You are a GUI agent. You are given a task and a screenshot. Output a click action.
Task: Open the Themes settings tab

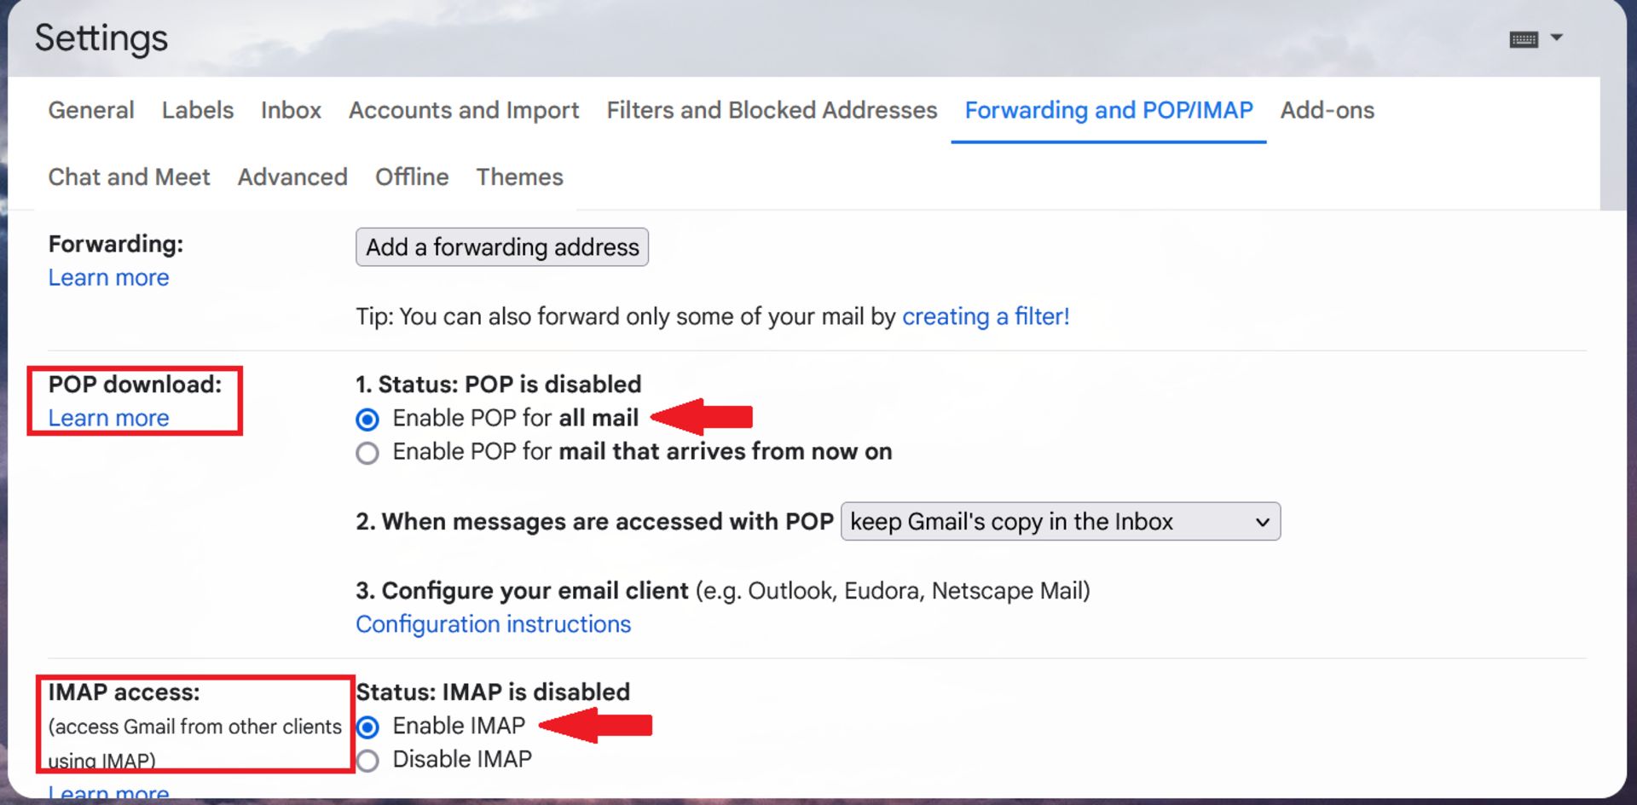[519, 177]
